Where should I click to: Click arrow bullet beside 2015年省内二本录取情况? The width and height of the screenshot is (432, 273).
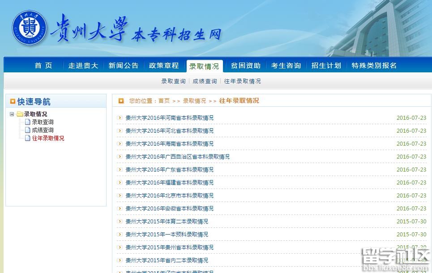[120, 260]
